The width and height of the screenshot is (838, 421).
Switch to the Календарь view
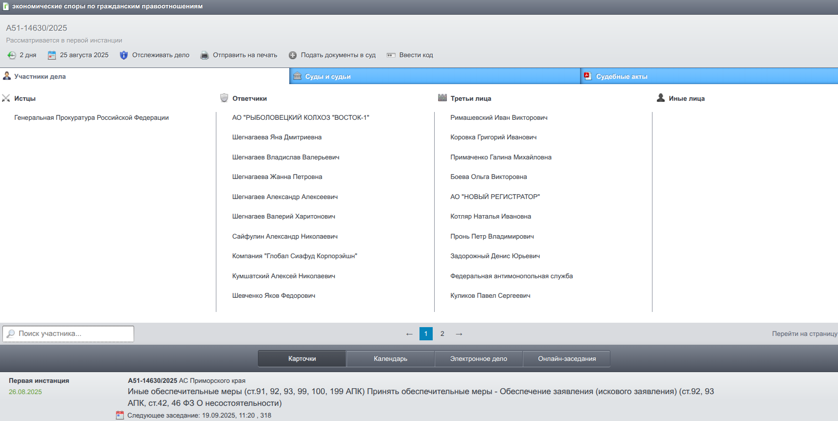coord(390,358)
